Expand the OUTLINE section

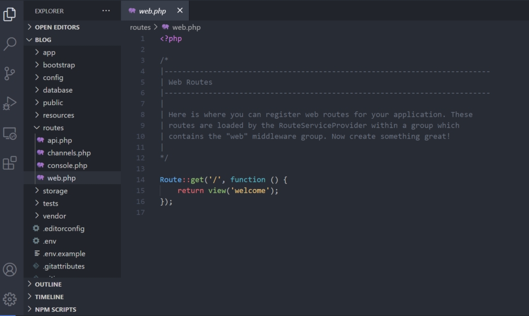48,285
